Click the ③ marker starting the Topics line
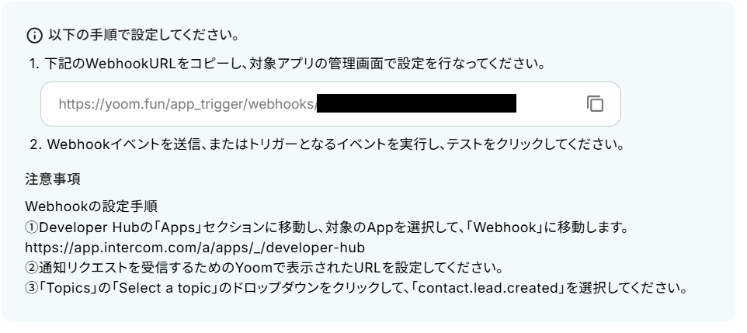Screen dimensions: 747x333 31,288
